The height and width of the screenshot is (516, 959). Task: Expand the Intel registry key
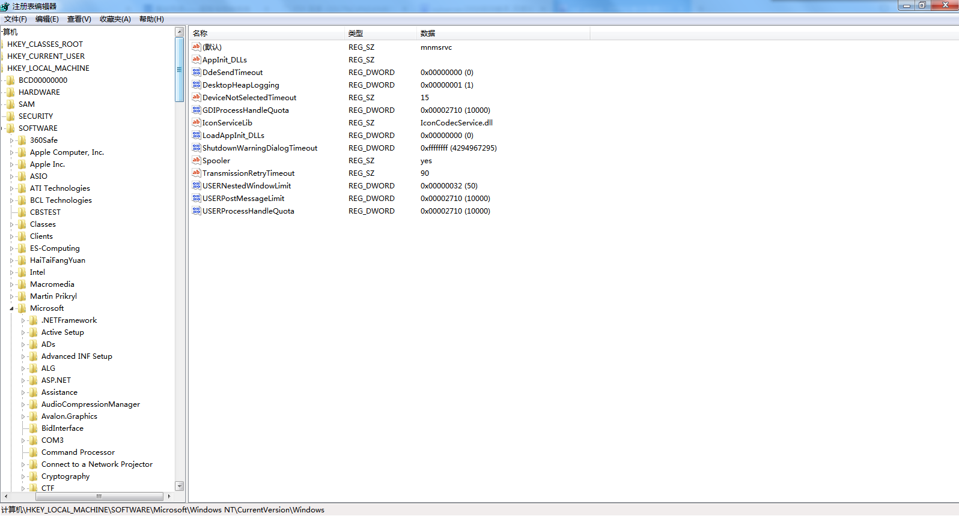pos(11,272)
